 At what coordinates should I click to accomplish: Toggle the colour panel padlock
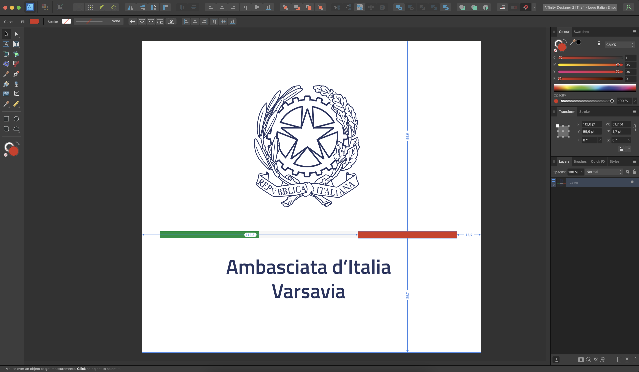[x=599, y=43]
